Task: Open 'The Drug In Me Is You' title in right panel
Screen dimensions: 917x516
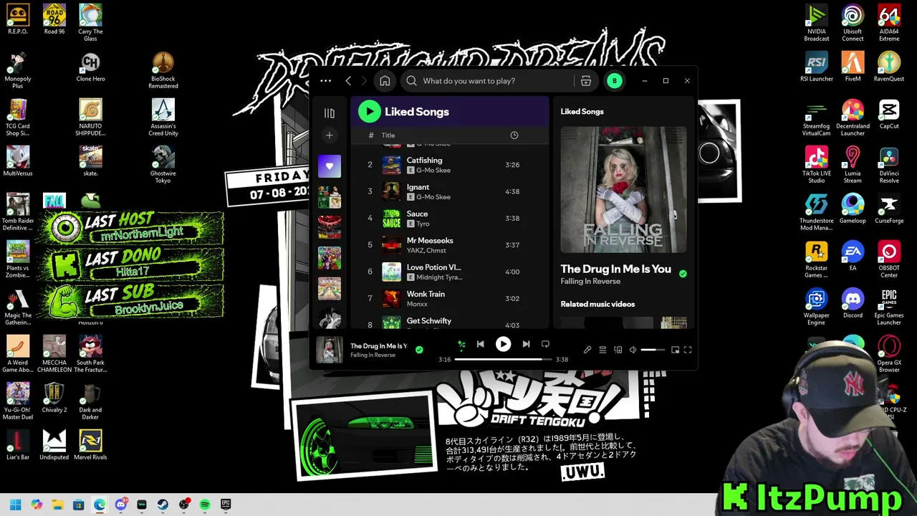Action: coord(616,269)
